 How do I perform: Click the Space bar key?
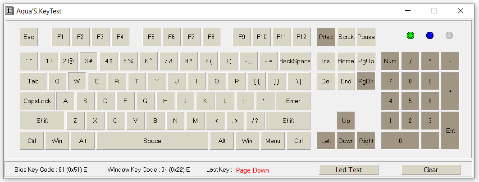tap(152, 141)
